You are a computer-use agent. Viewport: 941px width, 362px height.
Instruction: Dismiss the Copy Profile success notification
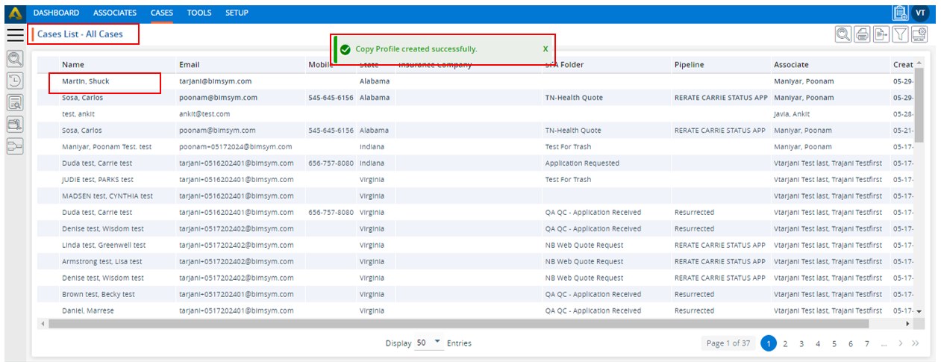545,49
